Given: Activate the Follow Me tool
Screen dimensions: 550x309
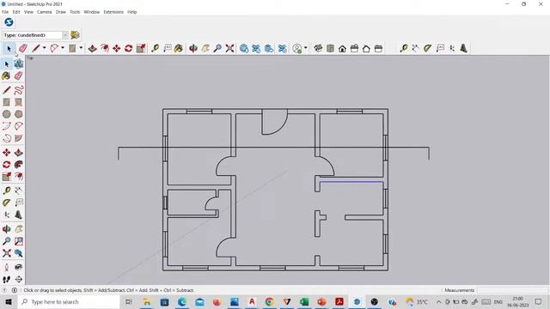Looking at the screenshot, I should coord(19,165).
